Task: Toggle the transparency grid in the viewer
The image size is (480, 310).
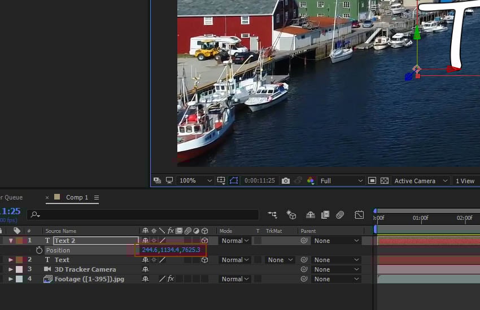Action: [x=385, y=181]
